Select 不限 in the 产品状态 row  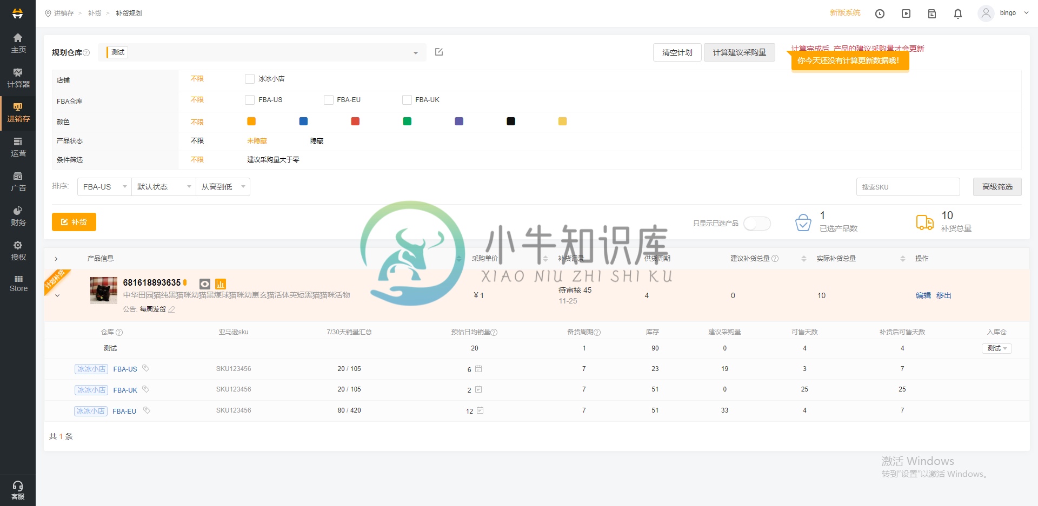[x=197, y=141]
